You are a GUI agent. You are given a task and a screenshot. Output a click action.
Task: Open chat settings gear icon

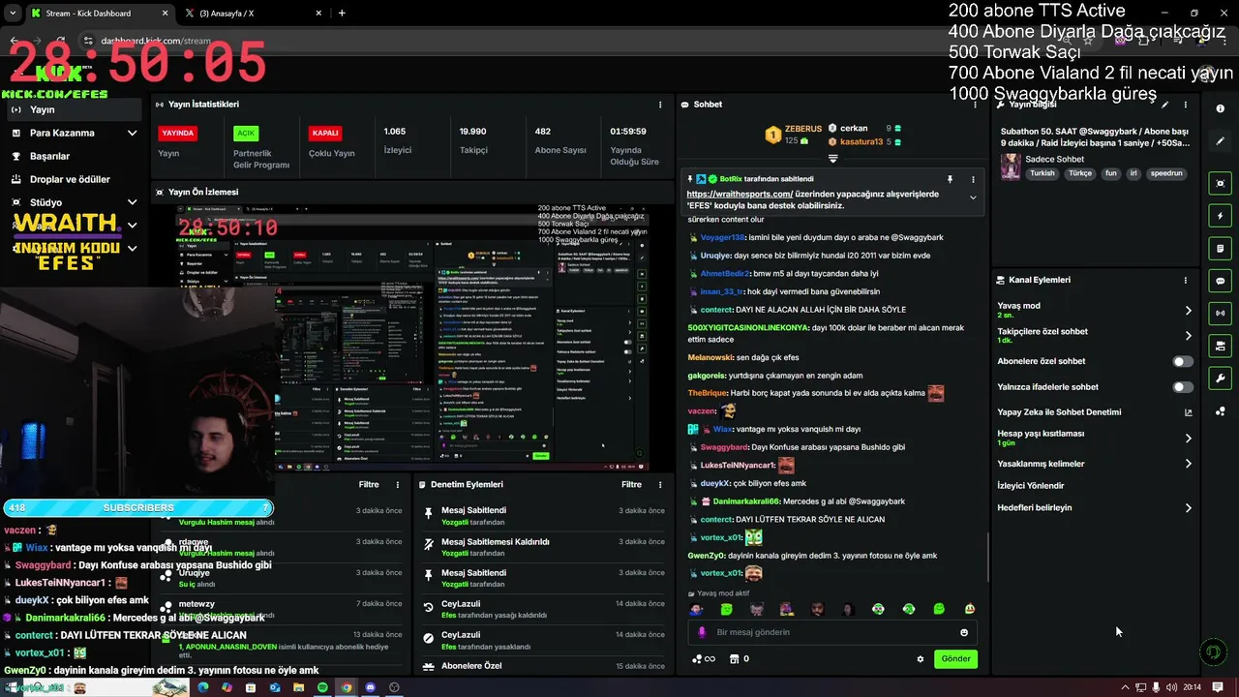point(921,659)
